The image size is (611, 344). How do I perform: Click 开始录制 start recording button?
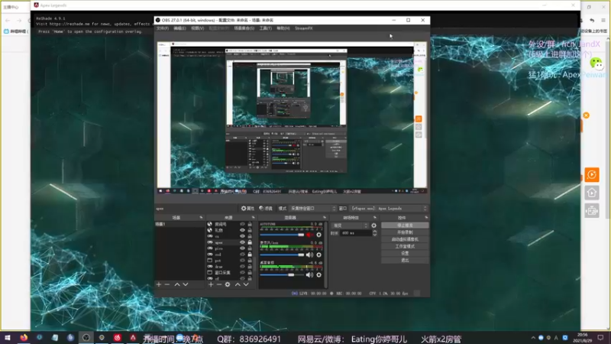(405, 232)
